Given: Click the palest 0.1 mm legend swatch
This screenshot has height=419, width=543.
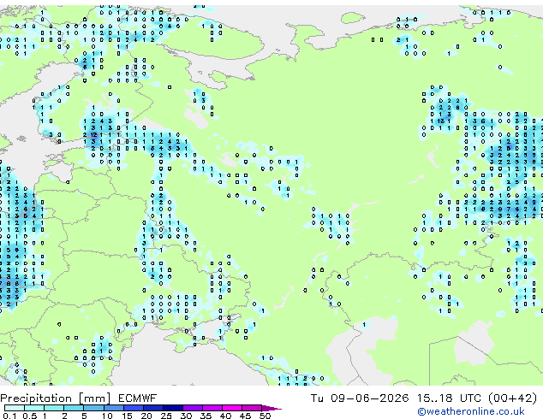Looking at the screenshot, I should tap(15, 408).
